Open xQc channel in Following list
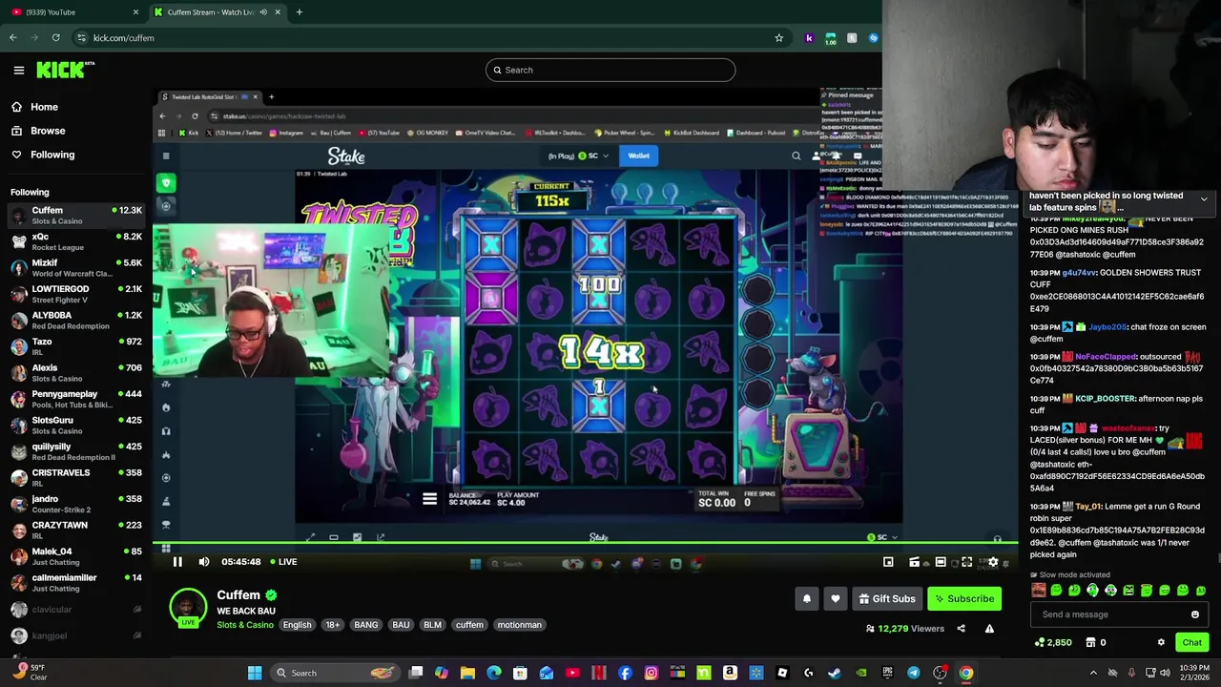This screenshot has height=687, width=1221. [76, 241]
